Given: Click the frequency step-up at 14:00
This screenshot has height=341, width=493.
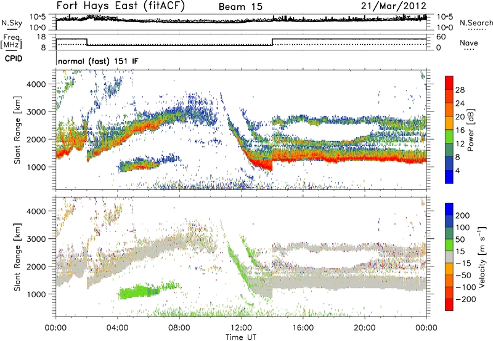Looking at the screenshot, I should tap(272, 42).
